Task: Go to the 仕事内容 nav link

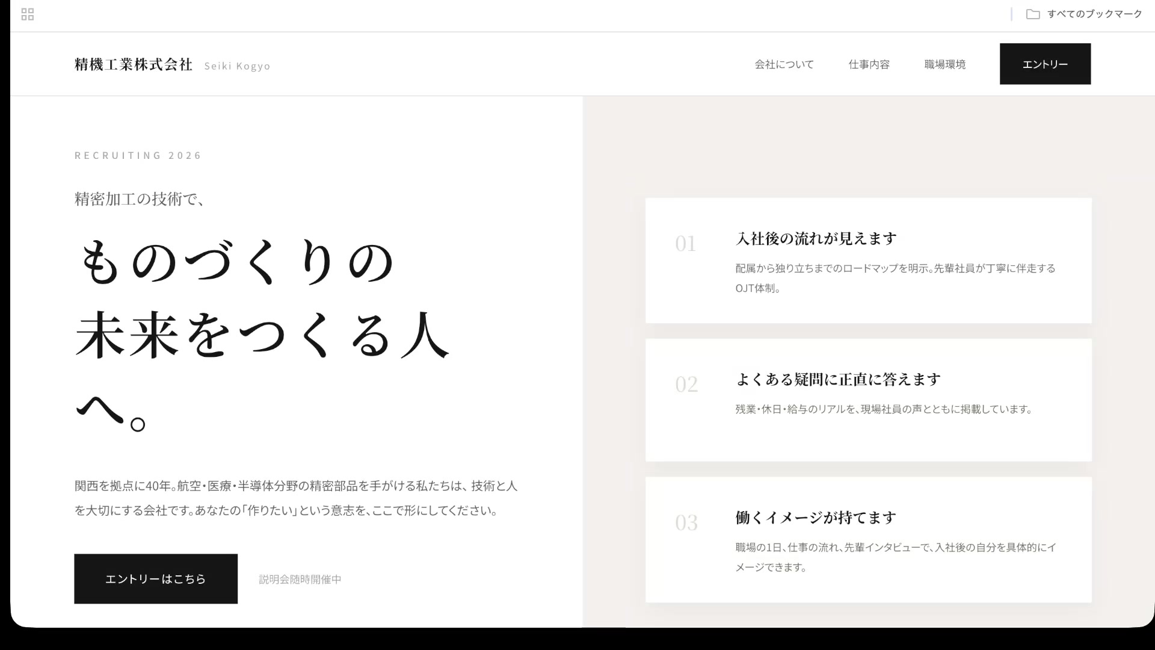Action: tap(869, 64)
